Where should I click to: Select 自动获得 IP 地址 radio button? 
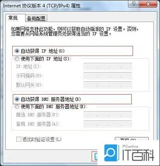[x=17, y=51]
